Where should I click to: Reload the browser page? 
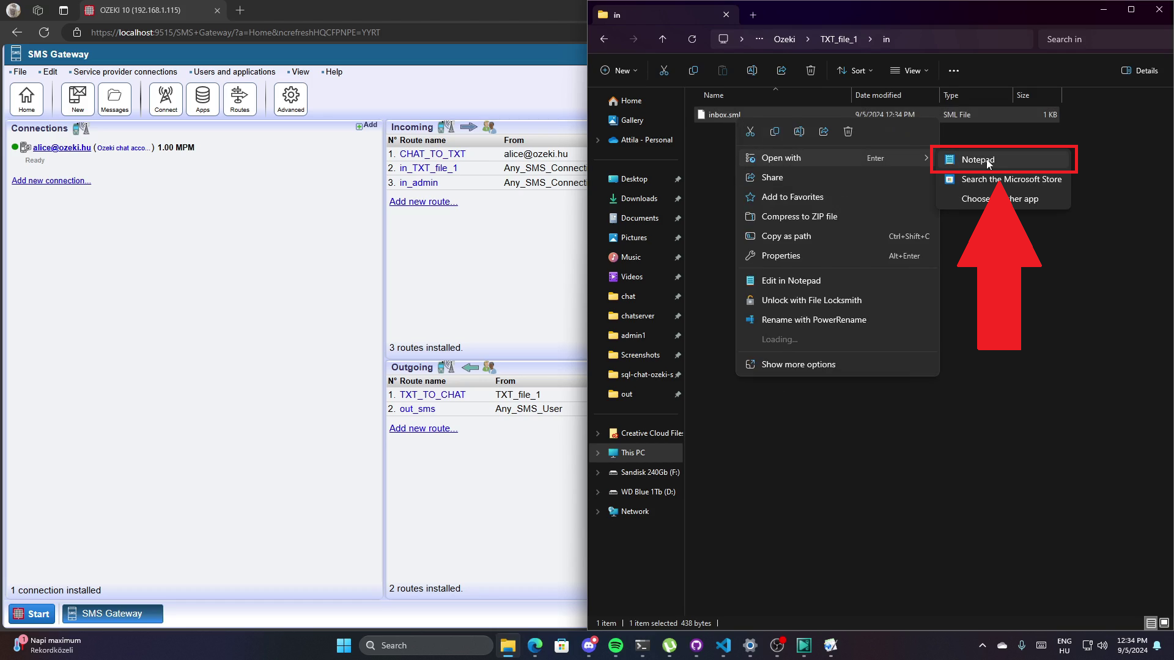point(44,32)
